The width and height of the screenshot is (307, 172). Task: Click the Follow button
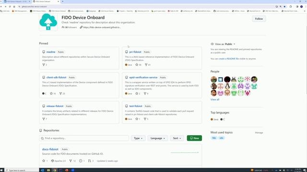pos(259,19)
